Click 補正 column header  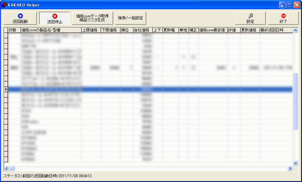193,30
